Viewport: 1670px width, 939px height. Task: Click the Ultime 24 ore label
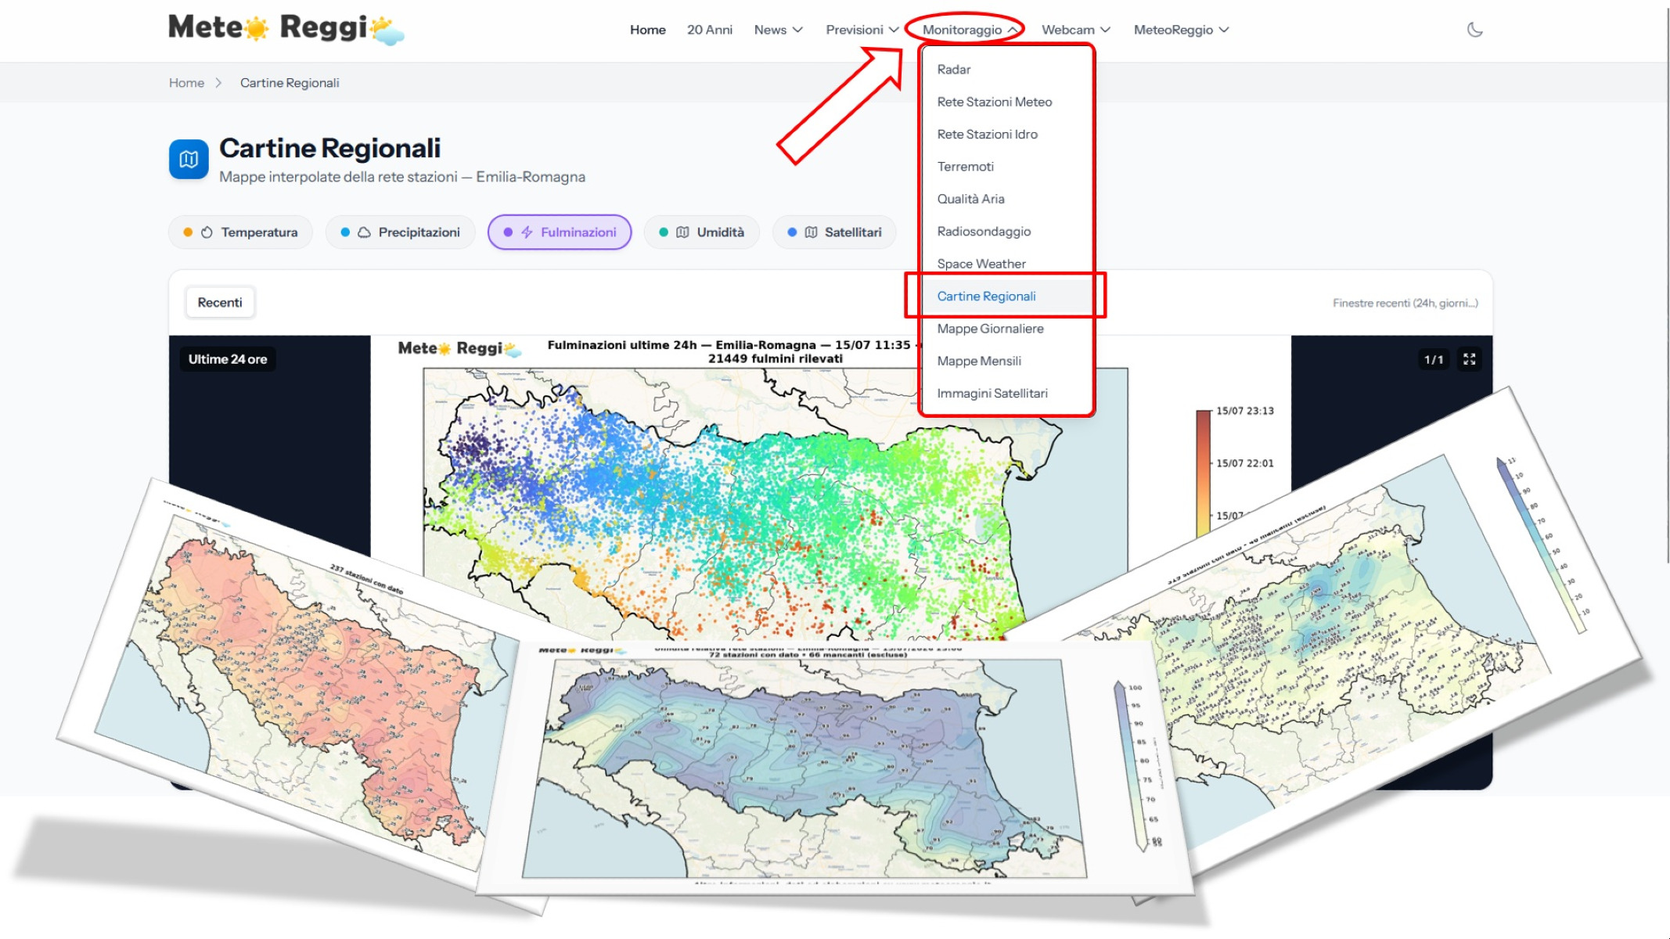click(228, 359)
